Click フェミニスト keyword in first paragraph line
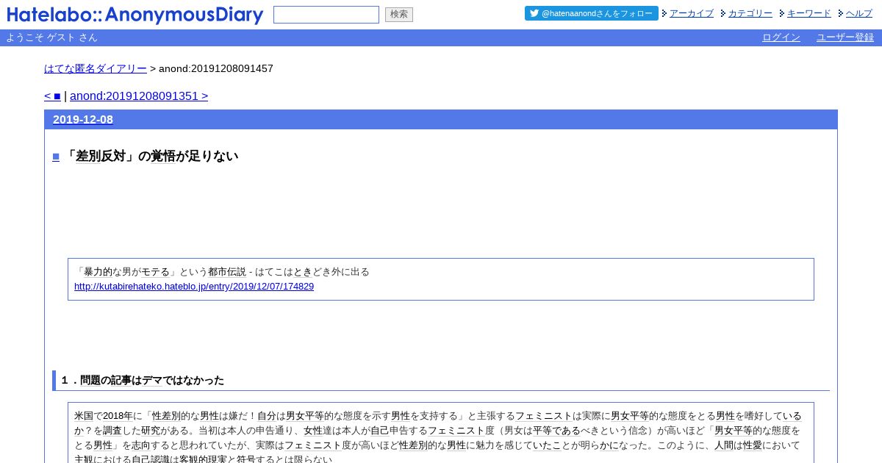 543,416
